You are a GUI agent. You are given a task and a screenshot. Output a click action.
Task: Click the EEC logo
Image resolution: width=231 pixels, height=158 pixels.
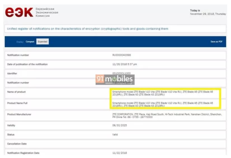click(x=19, y=12)
